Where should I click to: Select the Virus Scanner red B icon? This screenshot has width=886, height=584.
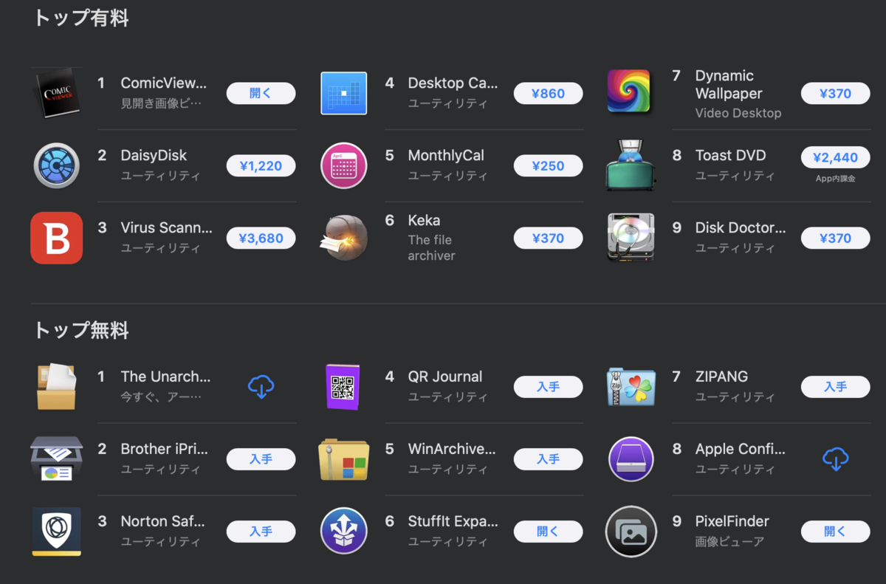(57, 238)
